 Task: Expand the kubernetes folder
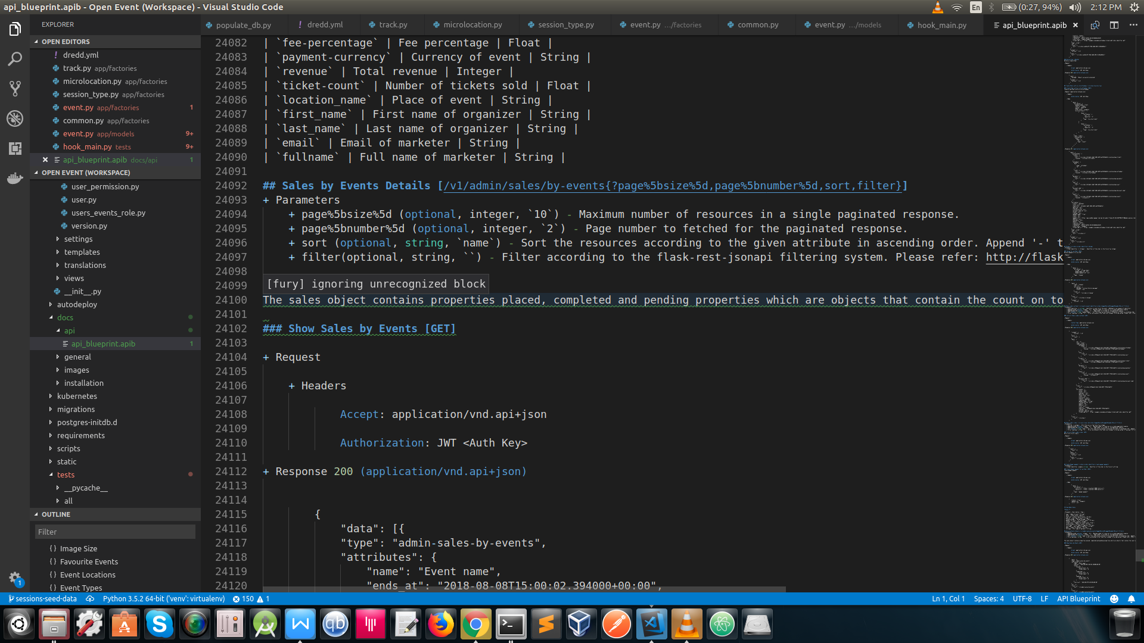click(x=77, y=397)
